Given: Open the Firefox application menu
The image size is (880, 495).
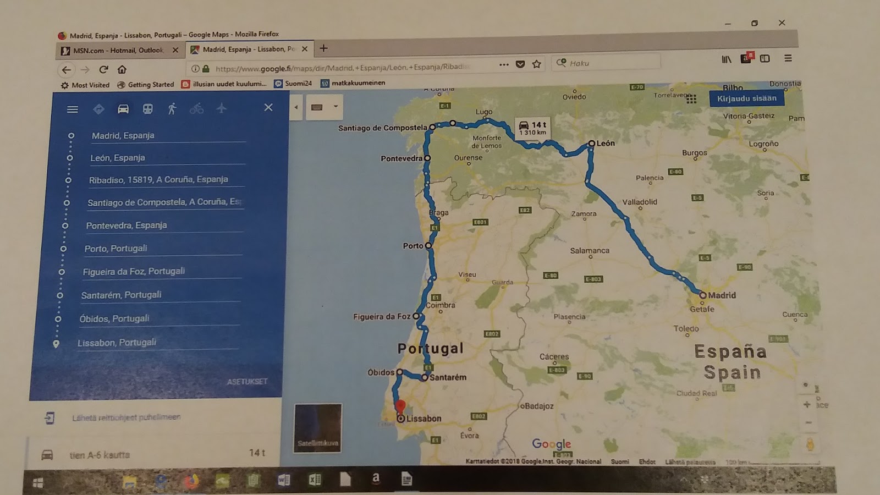Looking at the screenshot, I should pos(788,58).
